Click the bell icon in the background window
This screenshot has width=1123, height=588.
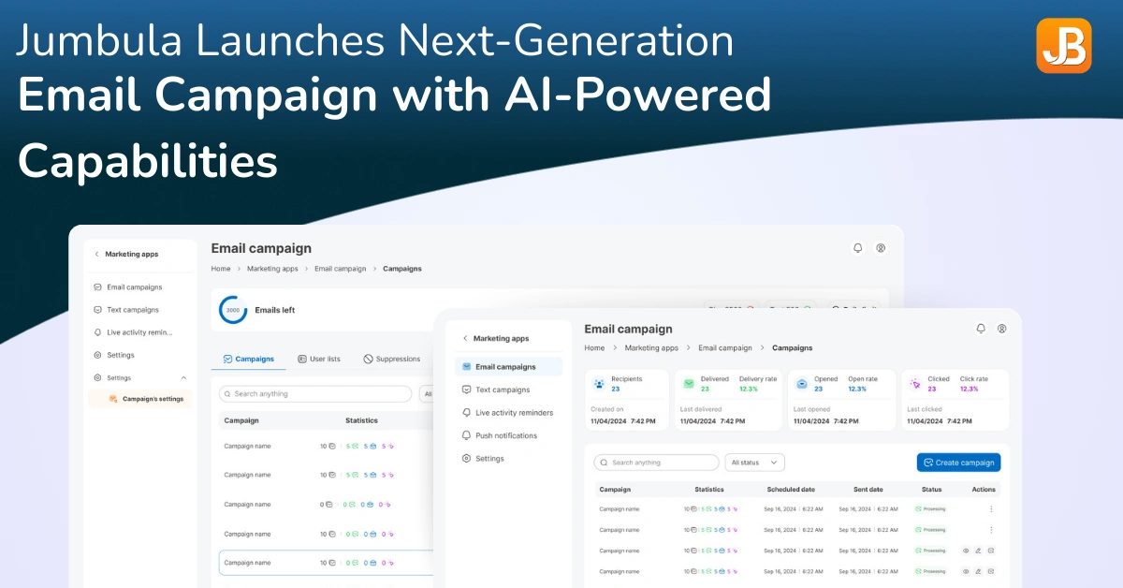click(x=857, y=248)
